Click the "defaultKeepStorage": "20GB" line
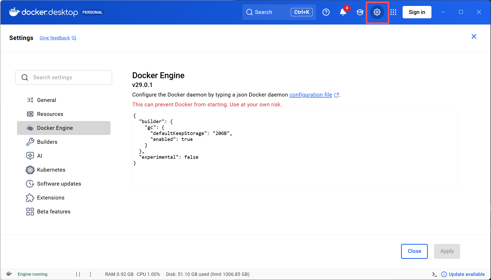The height and width of the screenshot is (280, 491). click(191, 133)
